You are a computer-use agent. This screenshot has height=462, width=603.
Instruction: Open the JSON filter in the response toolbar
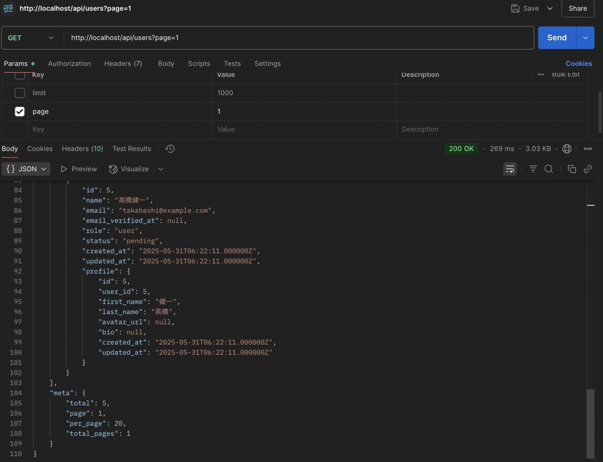coord(533,169)
